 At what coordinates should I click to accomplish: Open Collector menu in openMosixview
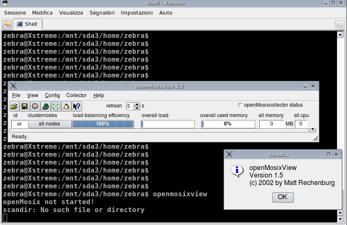coord(77,95)
